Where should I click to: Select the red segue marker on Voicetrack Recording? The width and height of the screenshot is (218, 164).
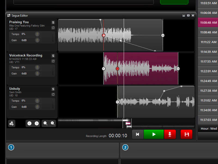(x=117, y=69)
